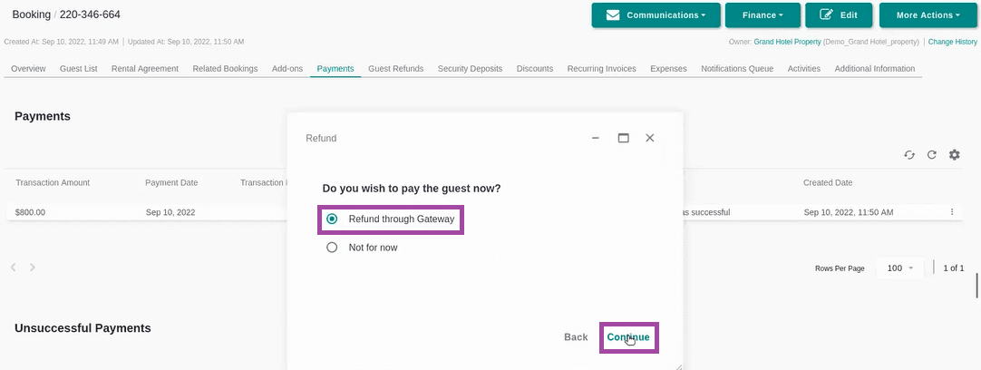
Task: Sort by Created Date column header
Action: [828, 183]
